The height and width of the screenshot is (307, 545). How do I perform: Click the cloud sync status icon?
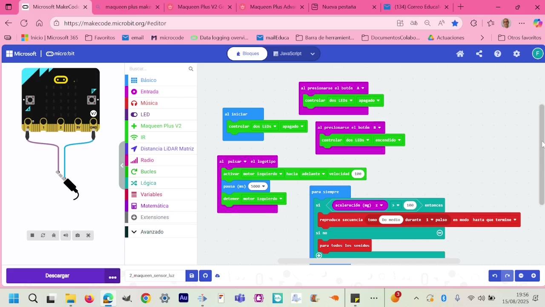click(x=218, y=276)
